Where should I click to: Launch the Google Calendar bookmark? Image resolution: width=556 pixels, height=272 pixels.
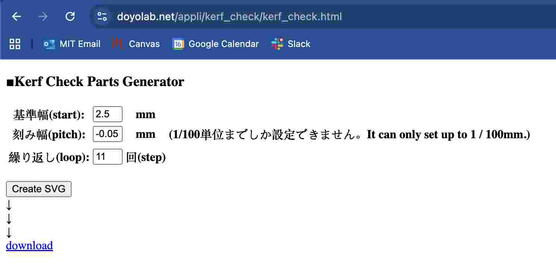tap(215, 44)
